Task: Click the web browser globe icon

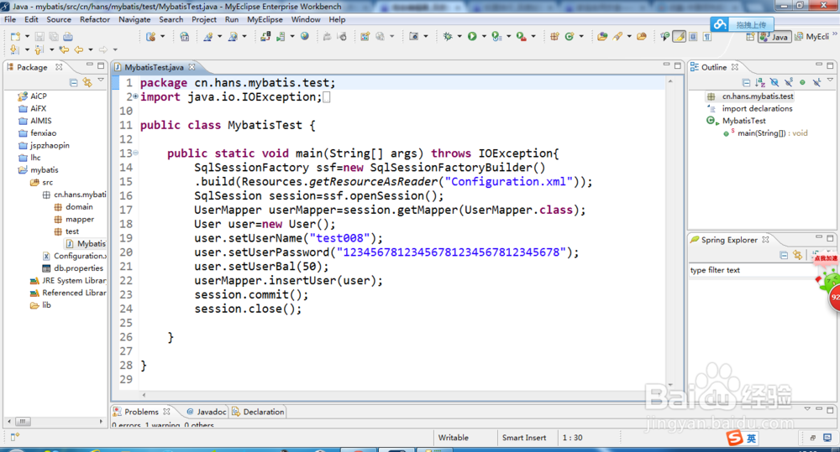Action: [304, 36]
